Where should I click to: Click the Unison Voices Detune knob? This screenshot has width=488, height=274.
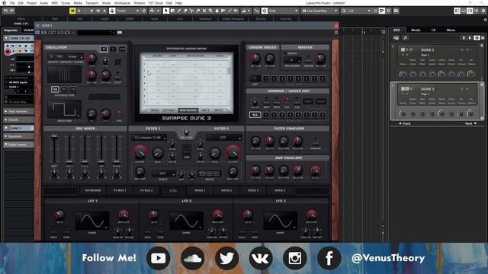[255, 58]
